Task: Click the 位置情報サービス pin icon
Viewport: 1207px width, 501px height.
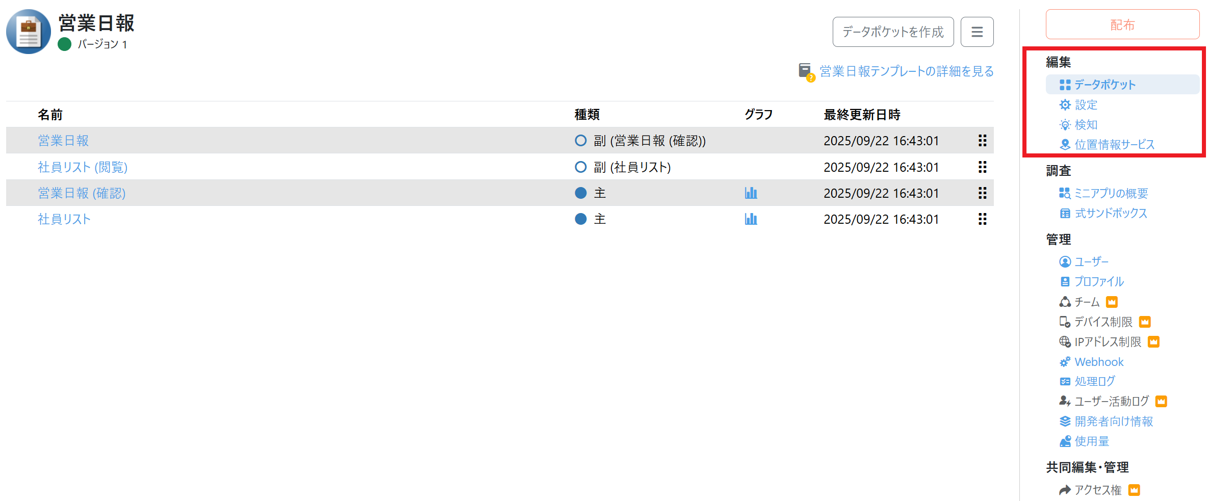Action: pyautogui.click(x=1065, y=145)
